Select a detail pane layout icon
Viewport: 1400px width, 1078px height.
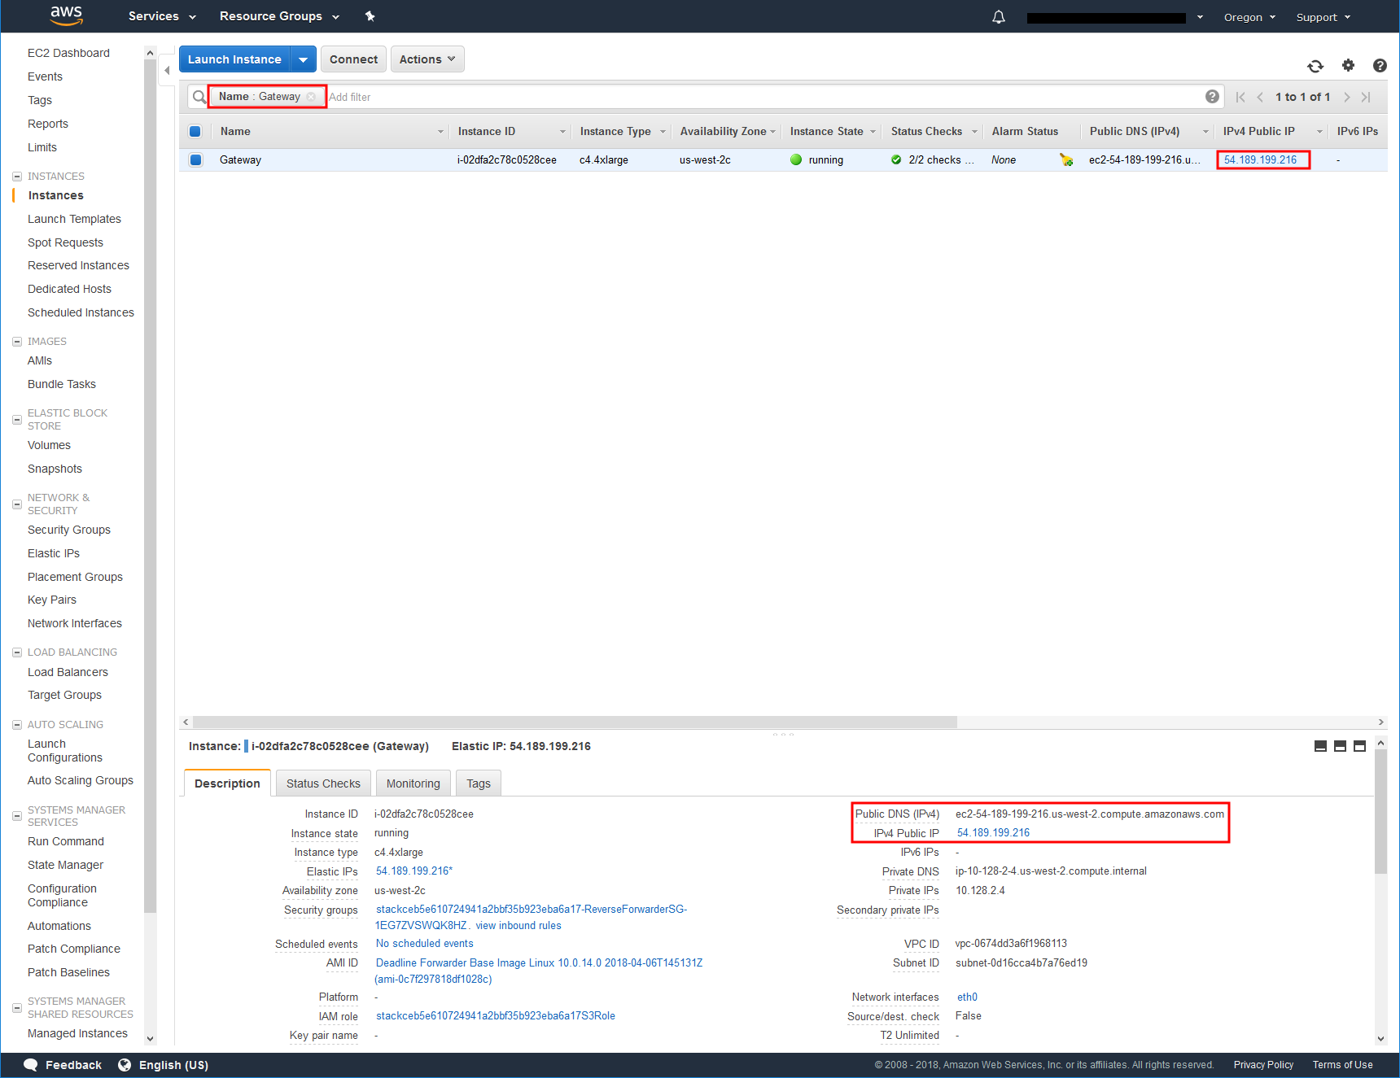tap(1340, 745)
